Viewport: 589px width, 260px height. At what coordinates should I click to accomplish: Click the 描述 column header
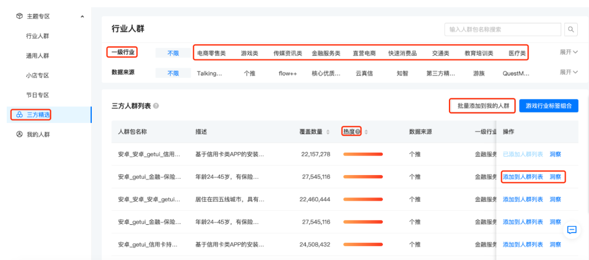coord(202,132)
